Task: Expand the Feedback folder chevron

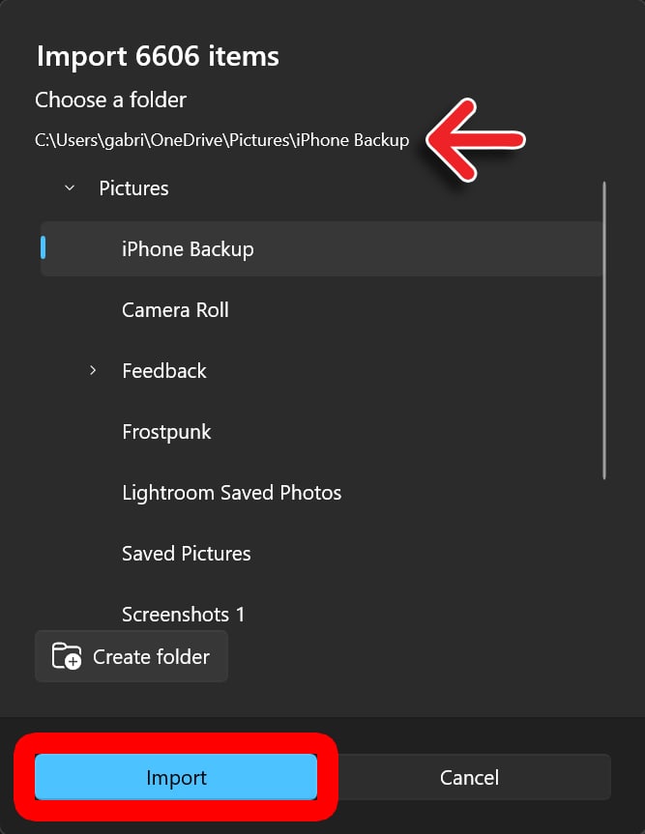Action: tap(93, 370)
